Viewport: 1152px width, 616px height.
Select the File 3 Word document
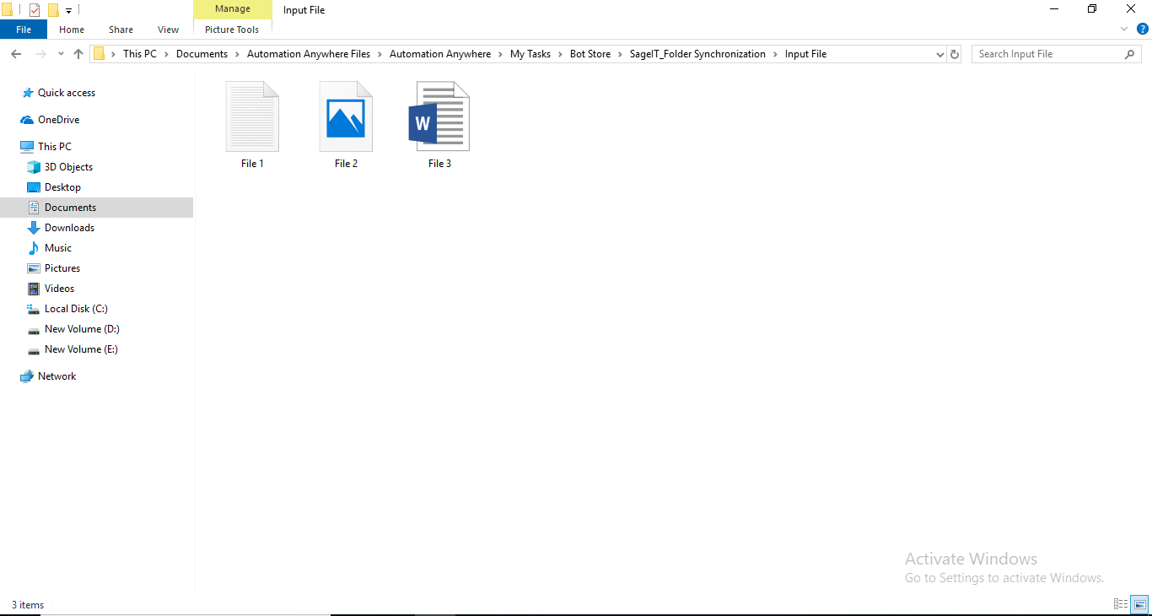[439, 125]
